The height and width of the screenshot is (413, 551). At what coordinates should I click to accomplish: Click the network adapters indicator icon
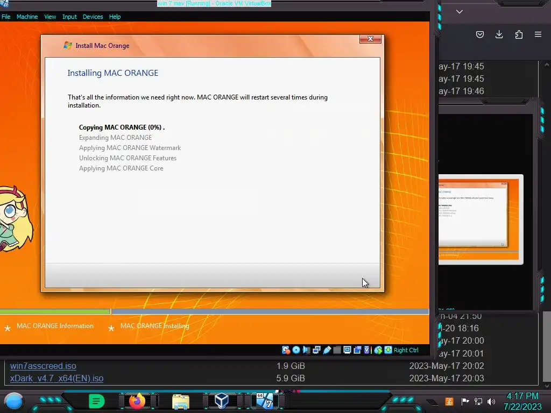click(x=316, y=350)
